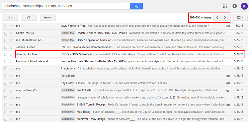Check the Annotations email checkbox
The width and height of the screenshot is (249, 122).
6,68
